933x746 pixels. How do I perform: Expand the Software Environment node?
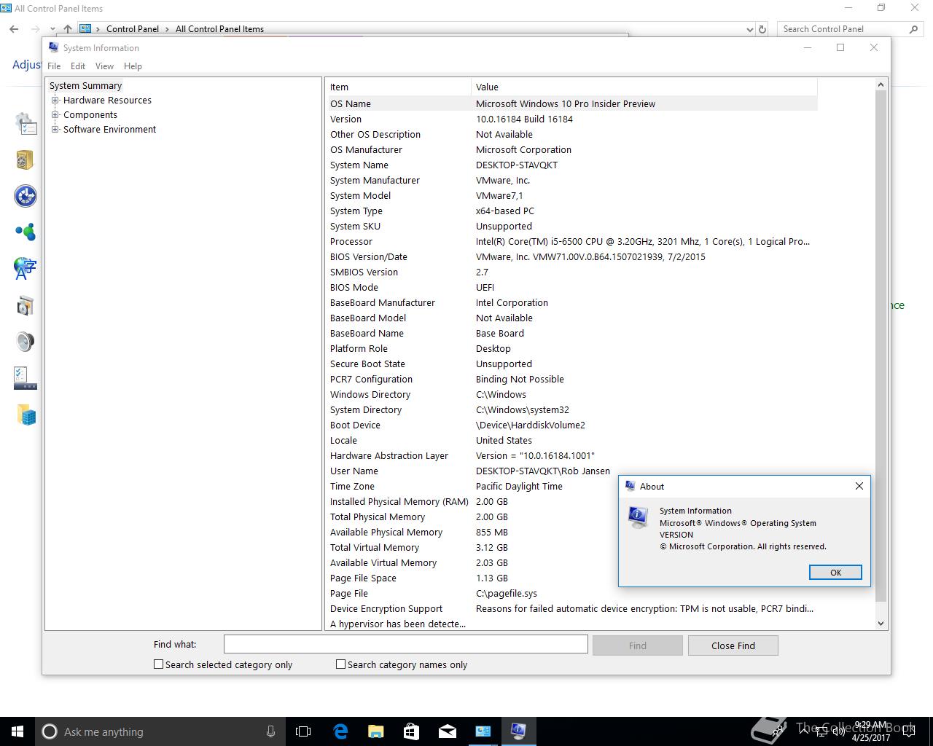[55, 130]
